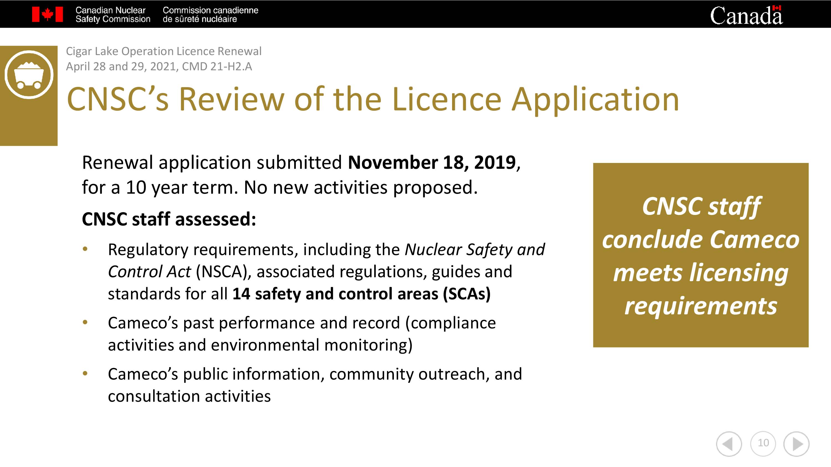Screen dimensions: 831x467
Task: Click 'Canadian Nuclear Safety Commission' header text
Action: point(112,14)
